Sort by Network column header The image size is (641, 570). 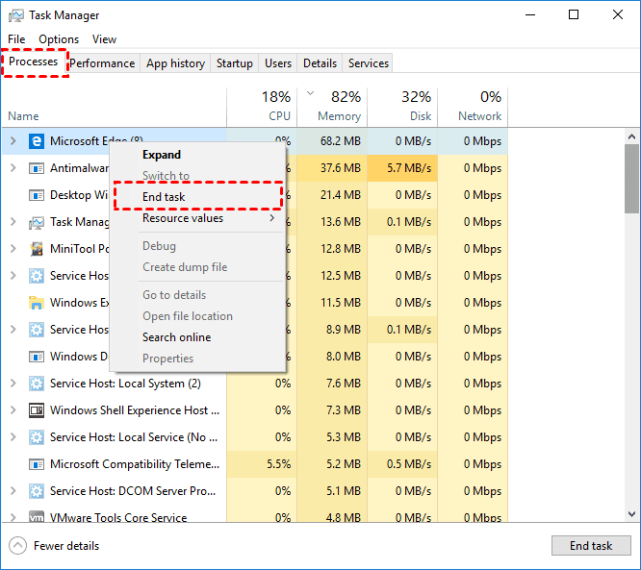click(x=473, y=107)
